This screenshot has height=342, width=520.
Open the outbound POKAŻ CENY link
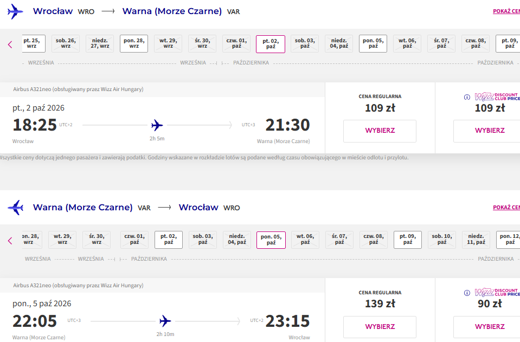click(x=506, y=11)
